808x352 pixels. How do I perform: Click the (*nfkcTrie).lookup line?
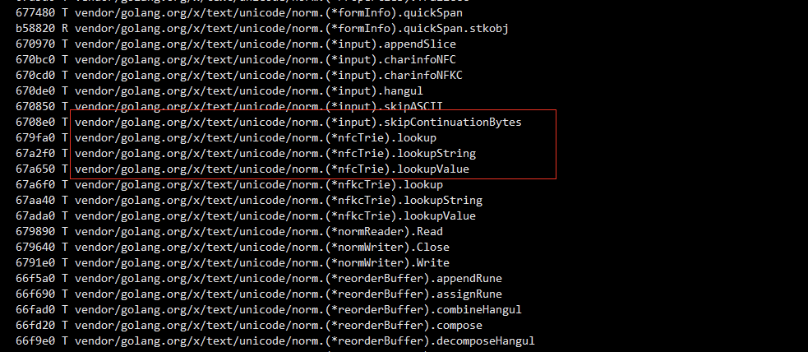(x=229, y=184)
